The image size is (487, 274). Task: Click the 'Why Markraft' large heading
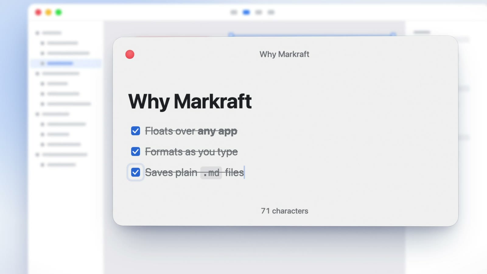(190, 102)
